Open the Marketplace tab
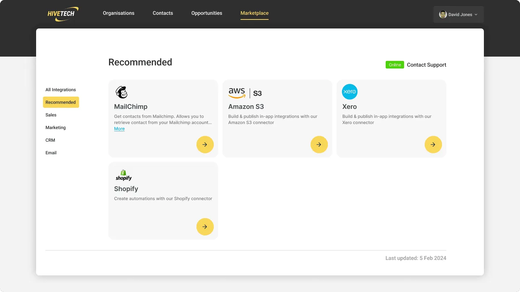The image size is (520, 292). pos(254,13)
